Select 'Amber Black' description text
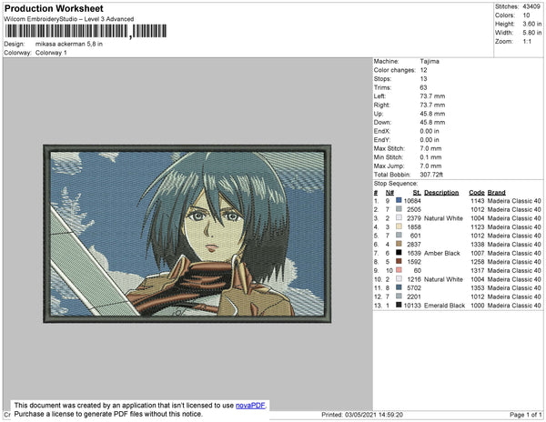This screenshot has height=422, width=546. click(x=442, y=253)
